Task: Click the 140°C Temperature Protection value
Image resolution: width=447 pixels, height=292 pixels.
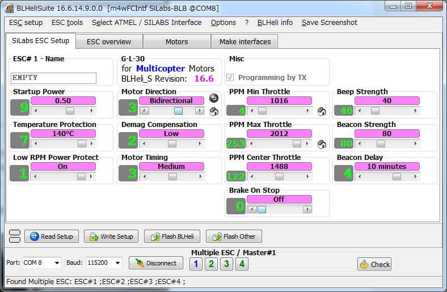Action: pyautogui.click(x=63, y=133)
